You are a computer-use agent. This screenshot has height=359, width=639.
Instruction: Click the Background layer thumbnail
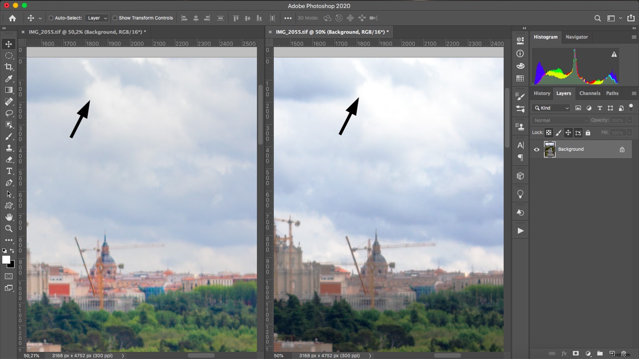point(550,149)
